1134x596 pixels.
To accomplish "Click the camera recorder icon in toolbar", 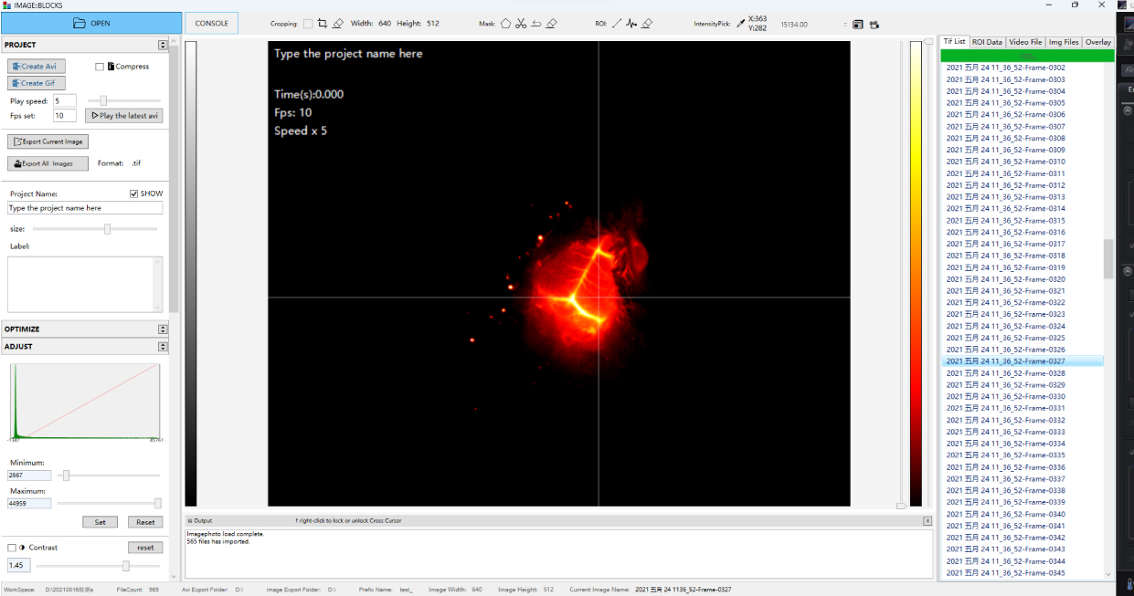I will pyautogui.click(x=874, y=24).
